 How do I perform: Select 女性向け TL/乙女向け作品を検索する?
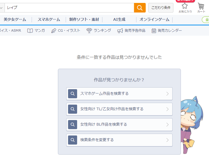(x=120, y=109)
